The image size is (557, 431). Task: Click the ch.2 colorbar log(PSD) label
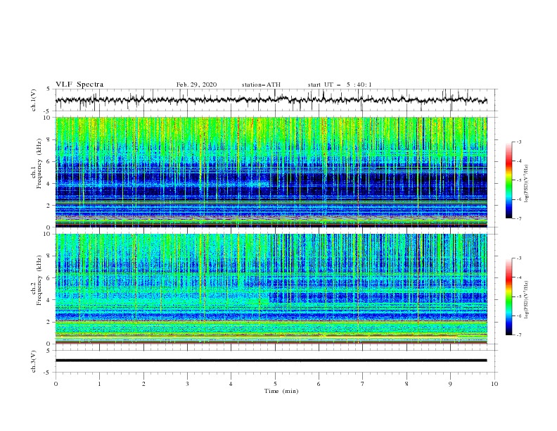click(x=527, y=300)
